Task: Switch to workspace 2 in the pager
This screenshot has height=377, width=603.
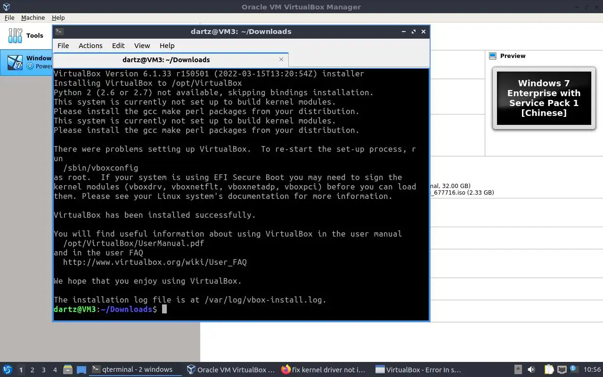Action: [x=32, y=370]
